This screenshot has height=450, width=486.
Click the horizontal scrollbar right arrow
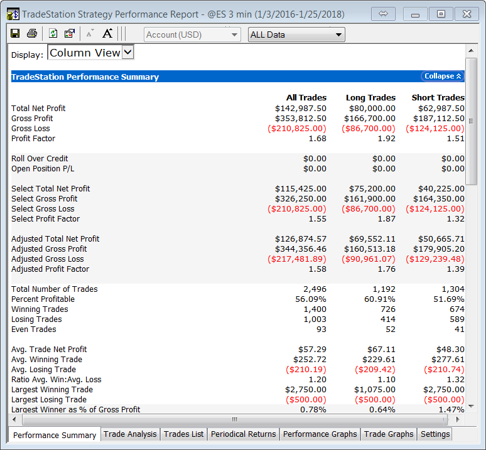[458, 419]
